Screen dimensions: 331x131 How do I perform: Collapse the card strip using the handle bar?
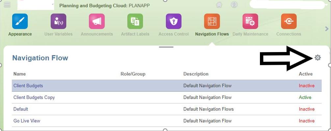pyautogui.click(x=166, y=47)
